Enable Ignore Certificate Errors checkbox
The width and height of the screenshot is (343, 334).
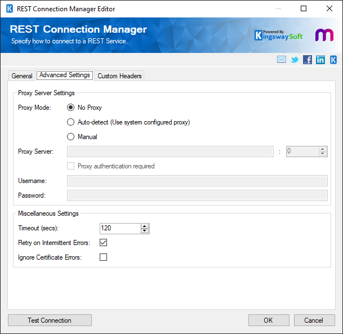(103, 257)
